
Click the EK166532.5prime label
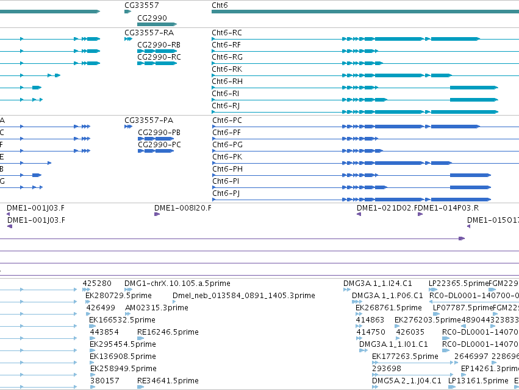pyautogui.click(x=122, y=320)
